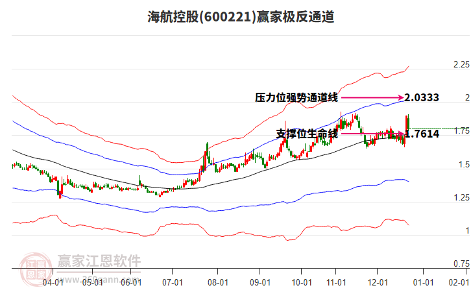Screen dimensions: 471x292
Task: Click the x-axis date 07-01
Action: click(173, 282)
